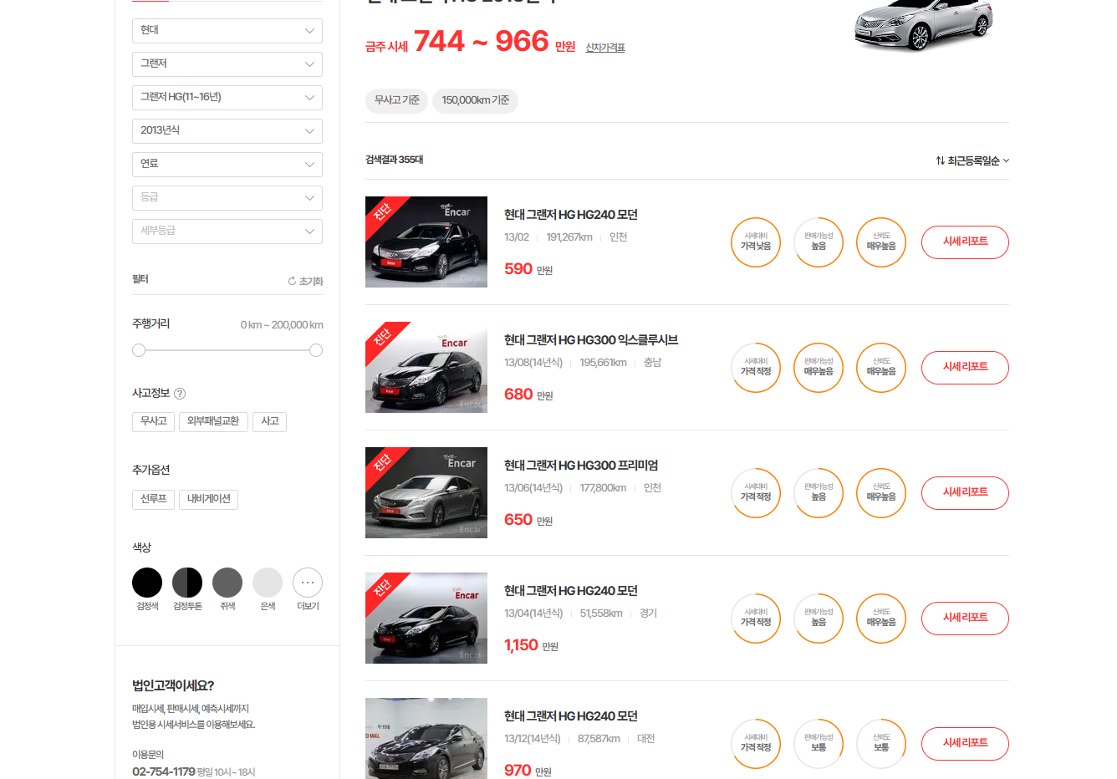This screenshot has width=1117, height=779.
Task: Click 판매가능성 보통 badge on 970만원 listing
Action: coord(819,744)
